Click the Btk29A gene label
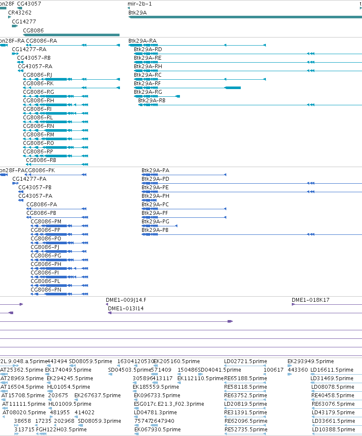 click(x=137, y=13)
